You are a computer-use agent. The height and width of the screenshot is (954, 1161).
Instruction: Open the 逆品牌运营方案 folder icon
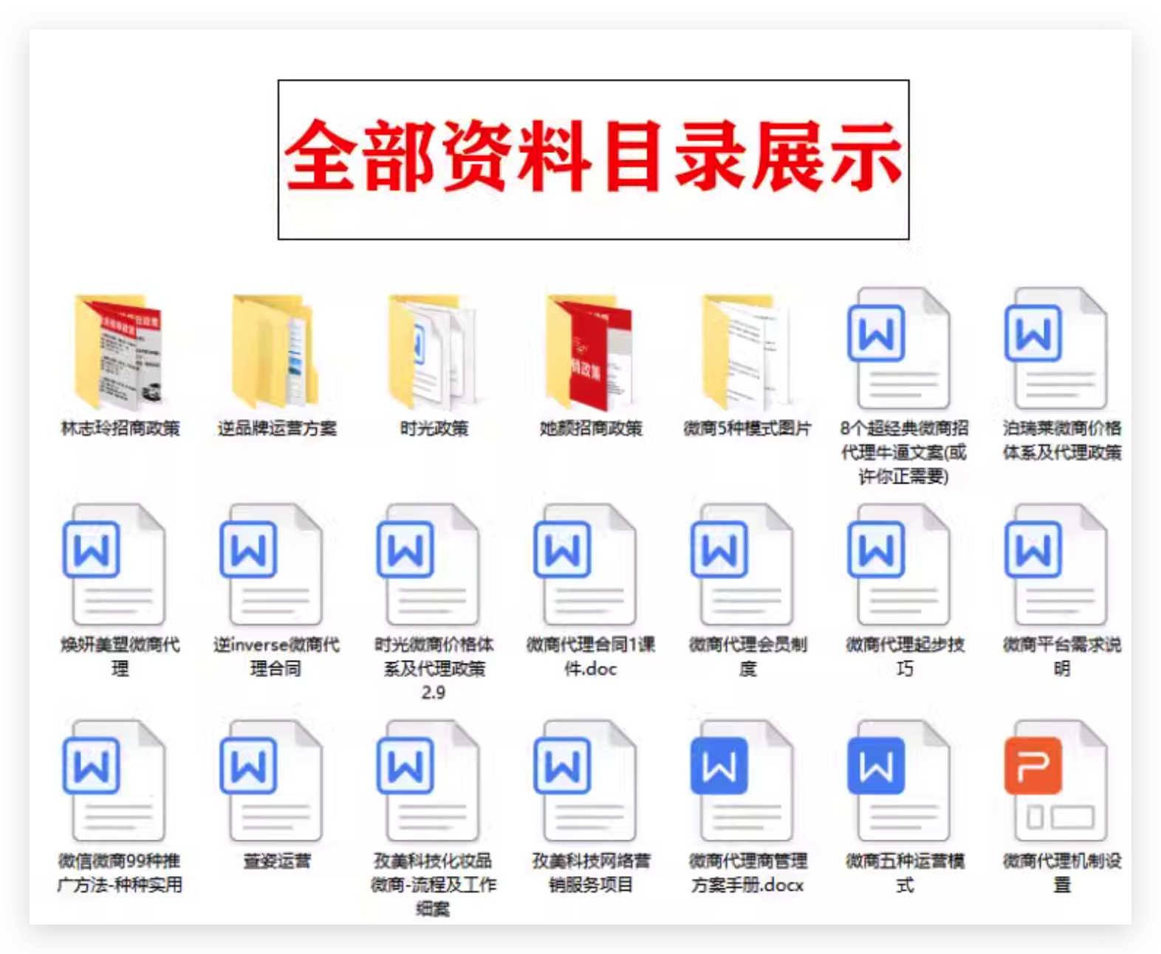coord(275,351)
